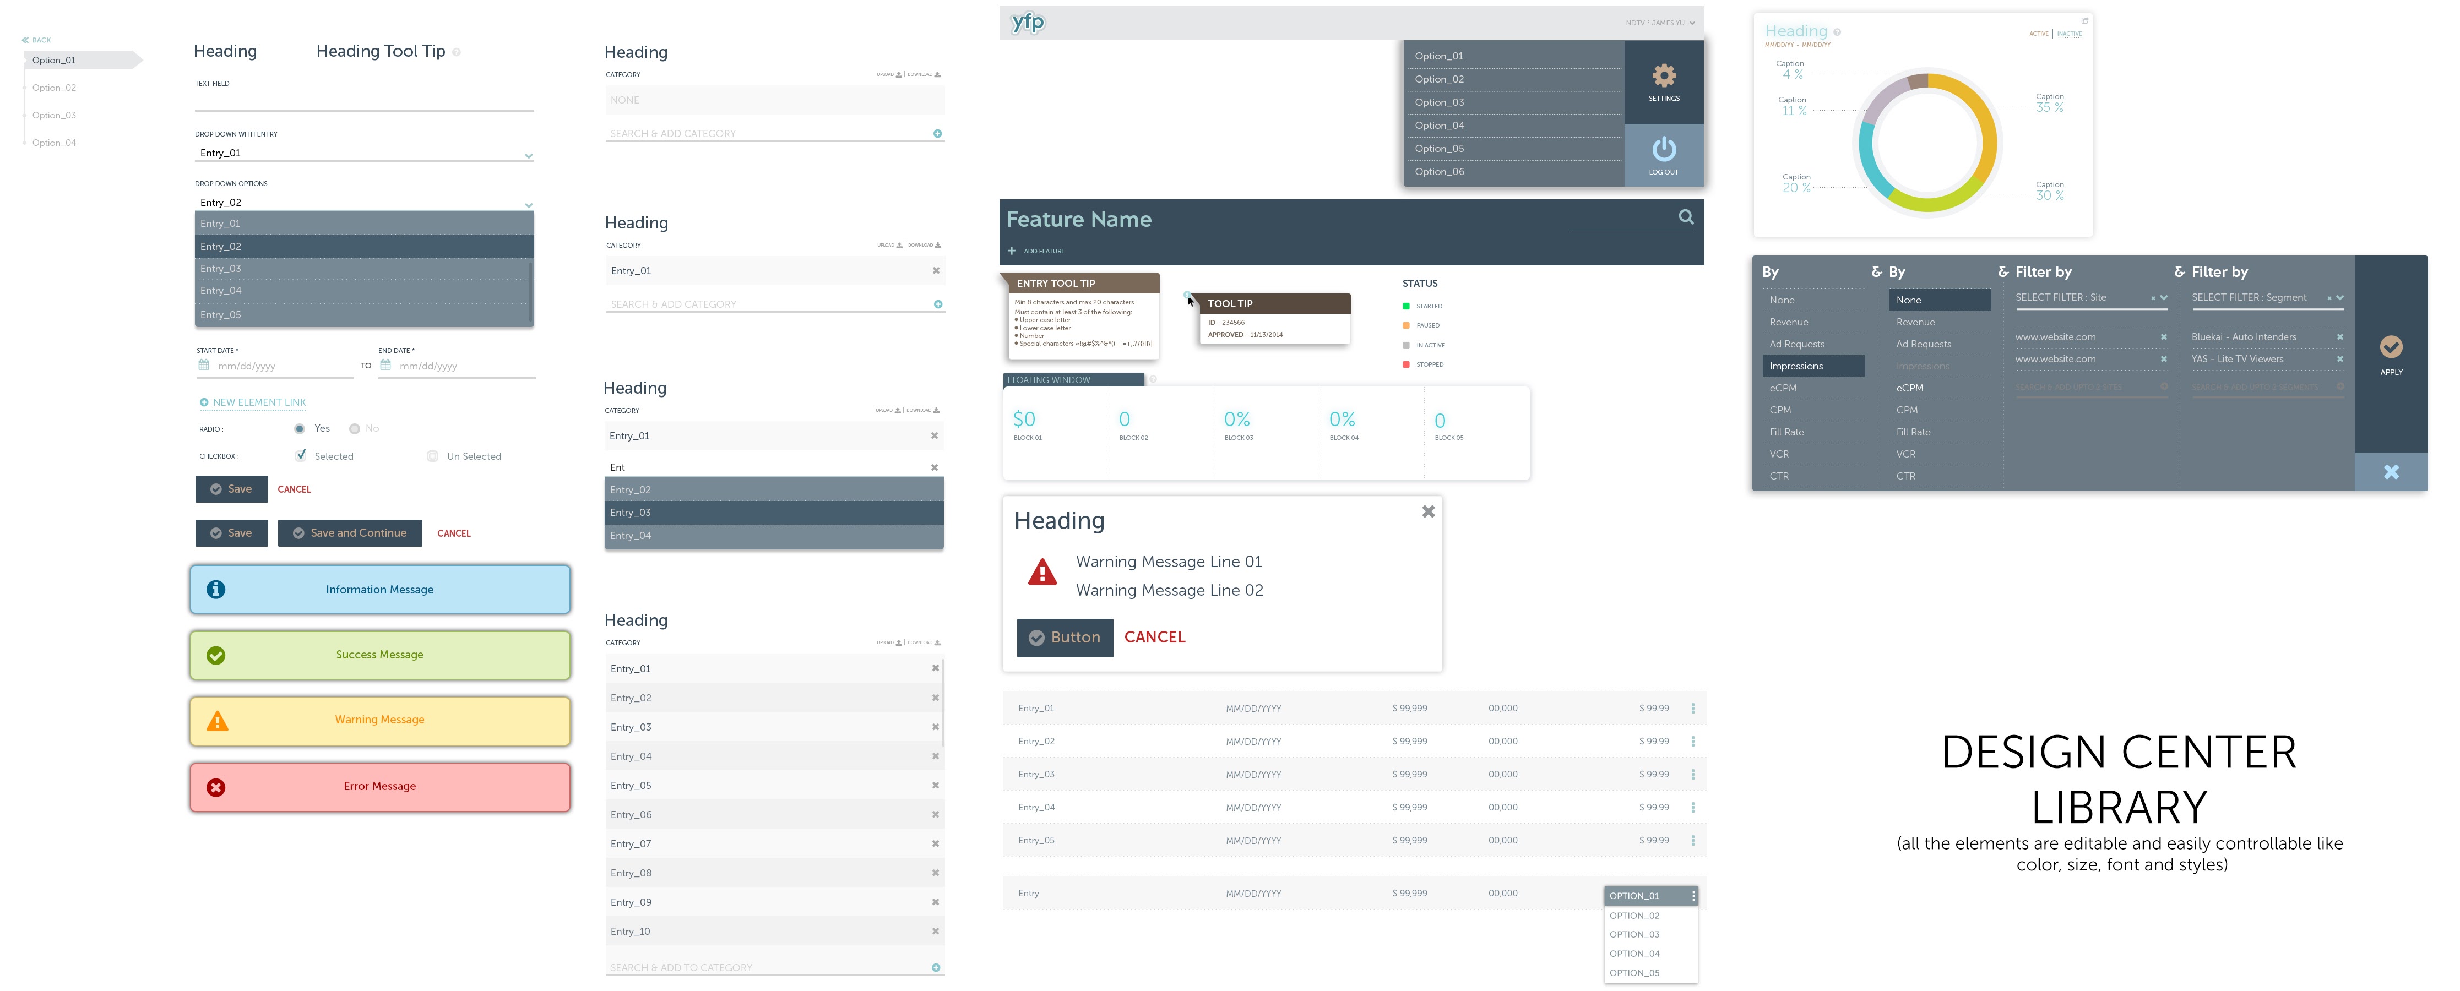2460x991 pixels.
Task: Close the warning dialog with X icon
Action: 1427,511
